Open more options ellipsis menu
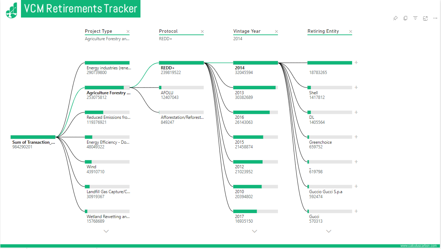Screen dimensions: 441x249 point(435,18)
